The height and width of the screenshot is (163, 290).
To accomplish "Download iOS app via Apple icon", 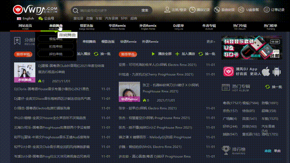I will [266, 71].
